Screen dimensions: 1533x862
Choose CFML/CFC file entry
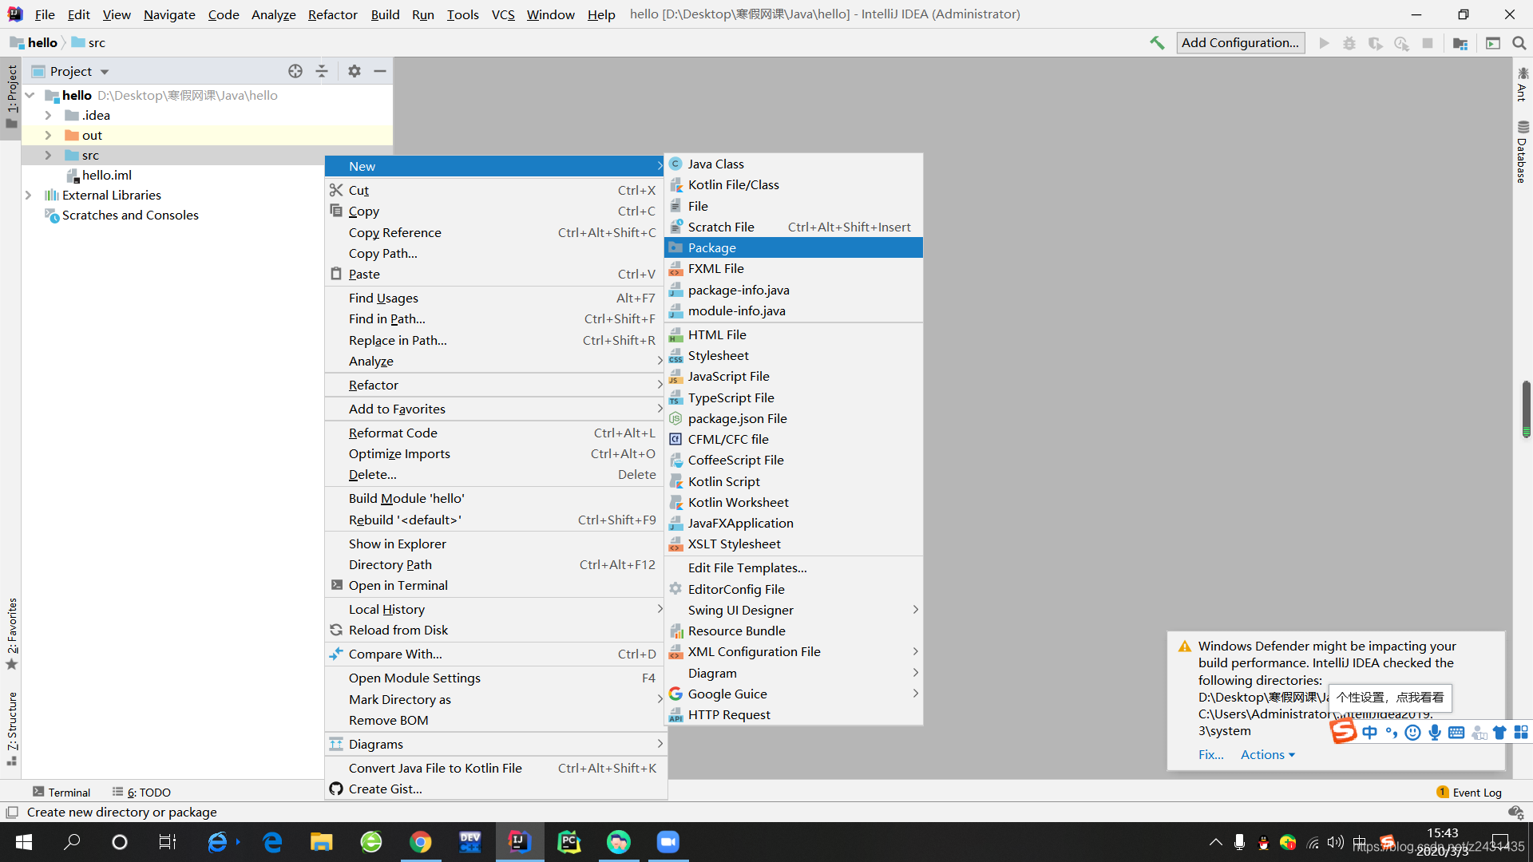point(794,439)
